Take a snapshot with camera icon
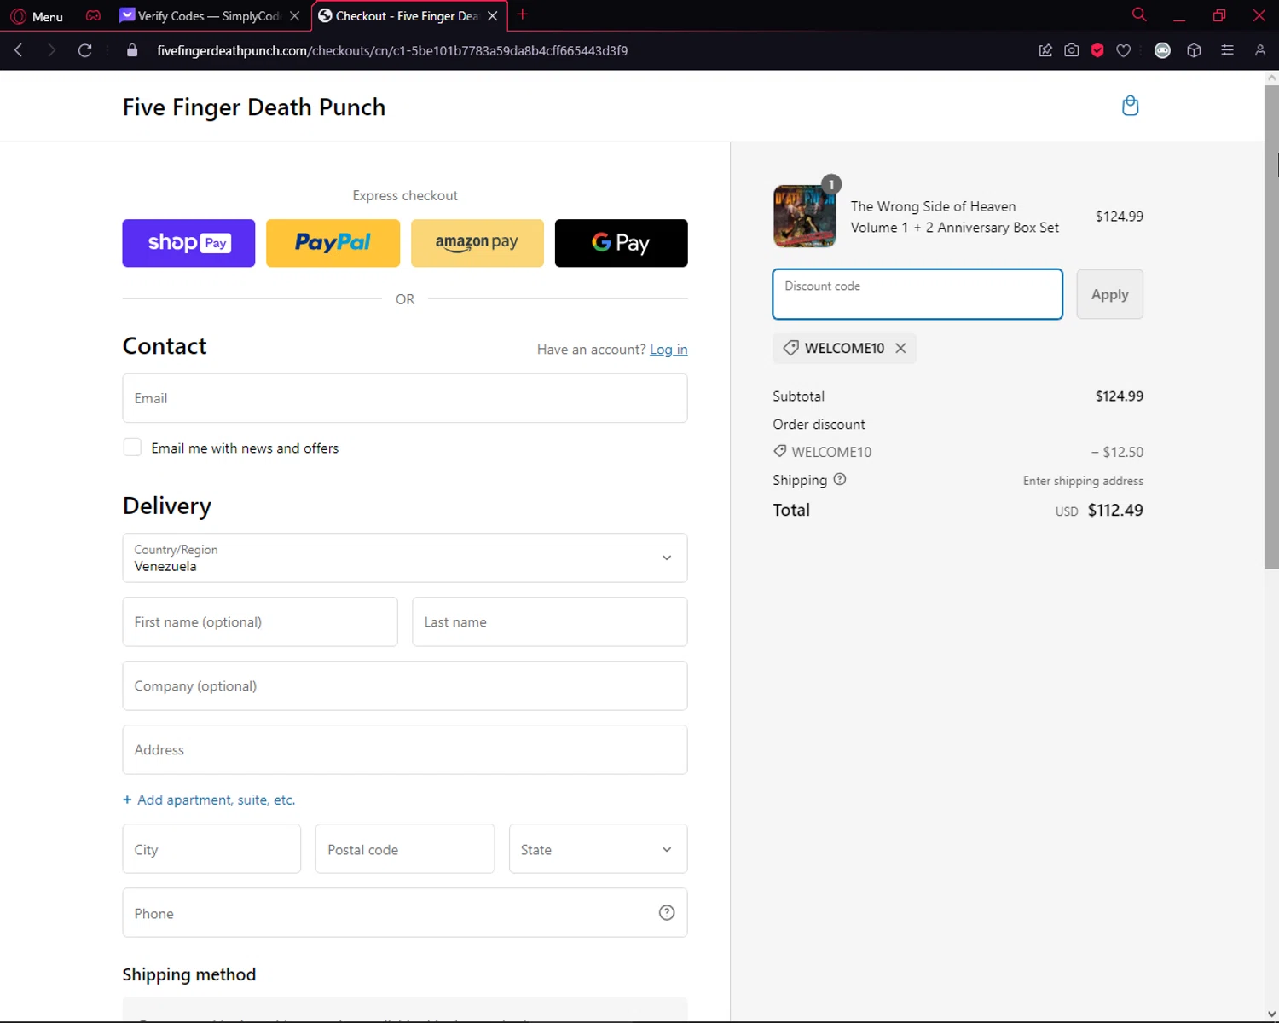The width and height of the screenshot is (1279, 1023). (x=1072, y=50)
